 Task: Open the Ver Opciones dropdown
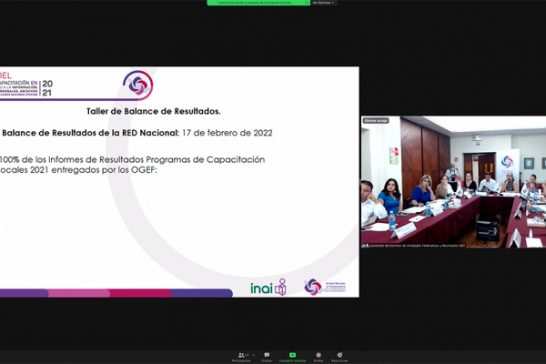click(323, 3)
